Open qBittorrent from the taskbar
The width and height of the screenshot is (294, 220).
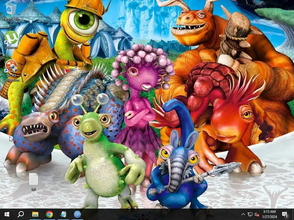pos(77,214)
